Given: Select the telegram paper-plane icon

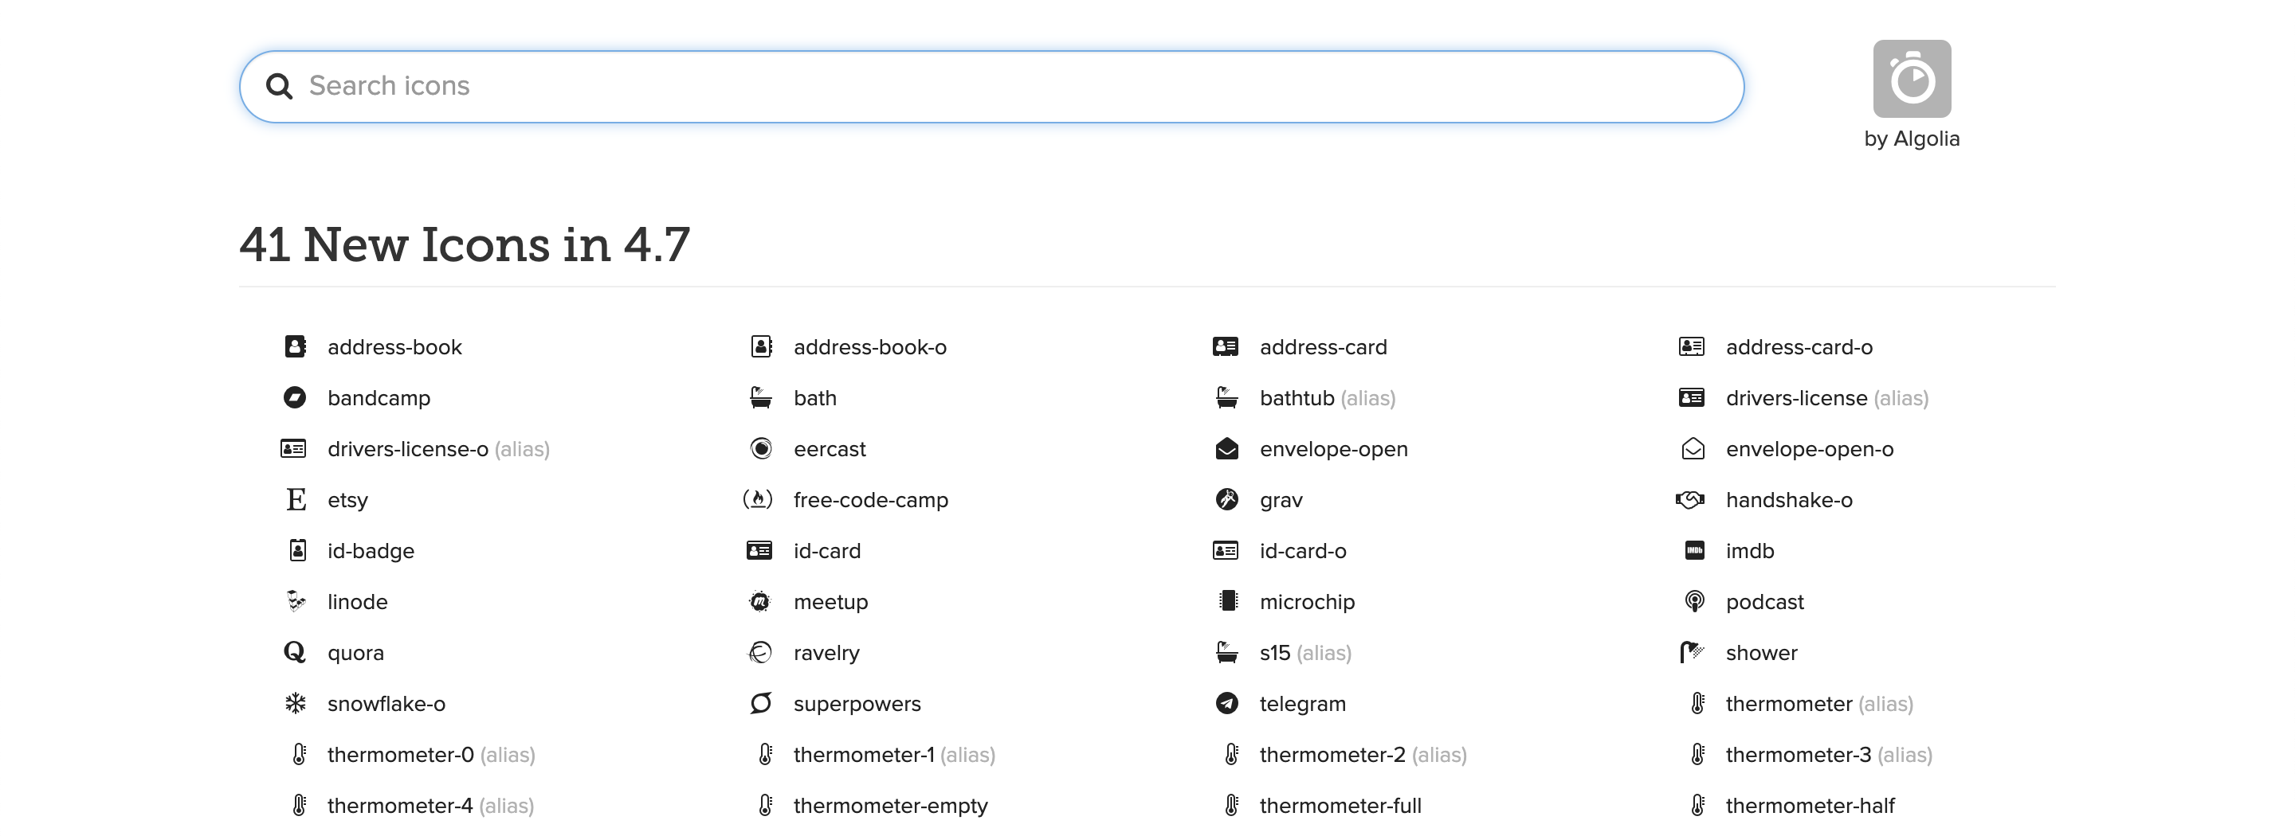Looking at the screenshot, I should pos(1227,703).
